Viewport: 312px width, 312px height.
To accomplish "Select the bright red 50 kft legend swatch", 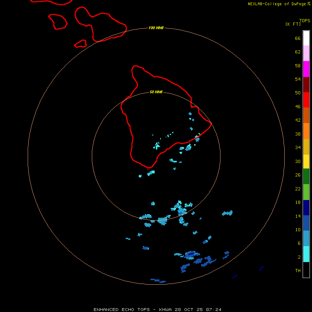I will tap(306, 100).
